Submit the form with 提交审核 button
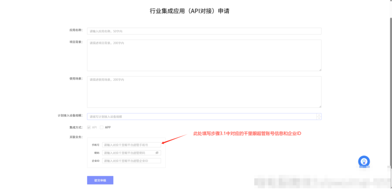Viewport: 392px width, 189px height. coord(100,180)
